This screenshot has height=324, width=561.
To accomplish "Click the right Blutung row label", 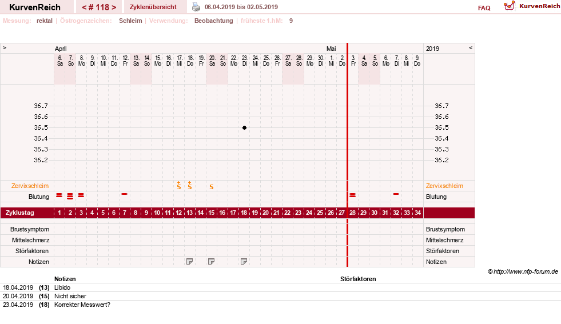I will coord(436,197).
